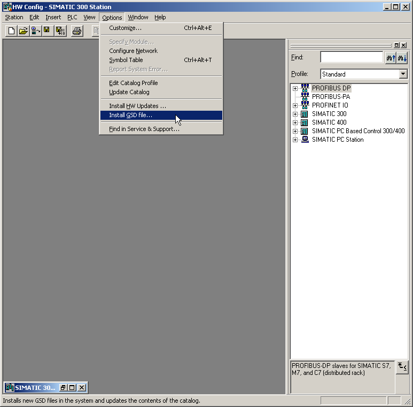
Task: Click the Open Online station icon
Action: pyautogui.click(x=36, y=31)
